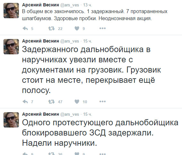
Task: Retweet the tweet with 47 retweets
Action: point(51,102)
